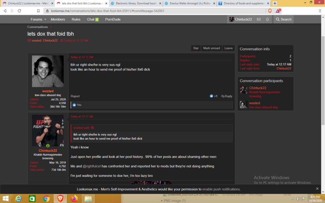Image resolution: width=325 pixels, height=203 pixels.
Task: Open wasted in Conversation participants list
Action: click(254, 103)
